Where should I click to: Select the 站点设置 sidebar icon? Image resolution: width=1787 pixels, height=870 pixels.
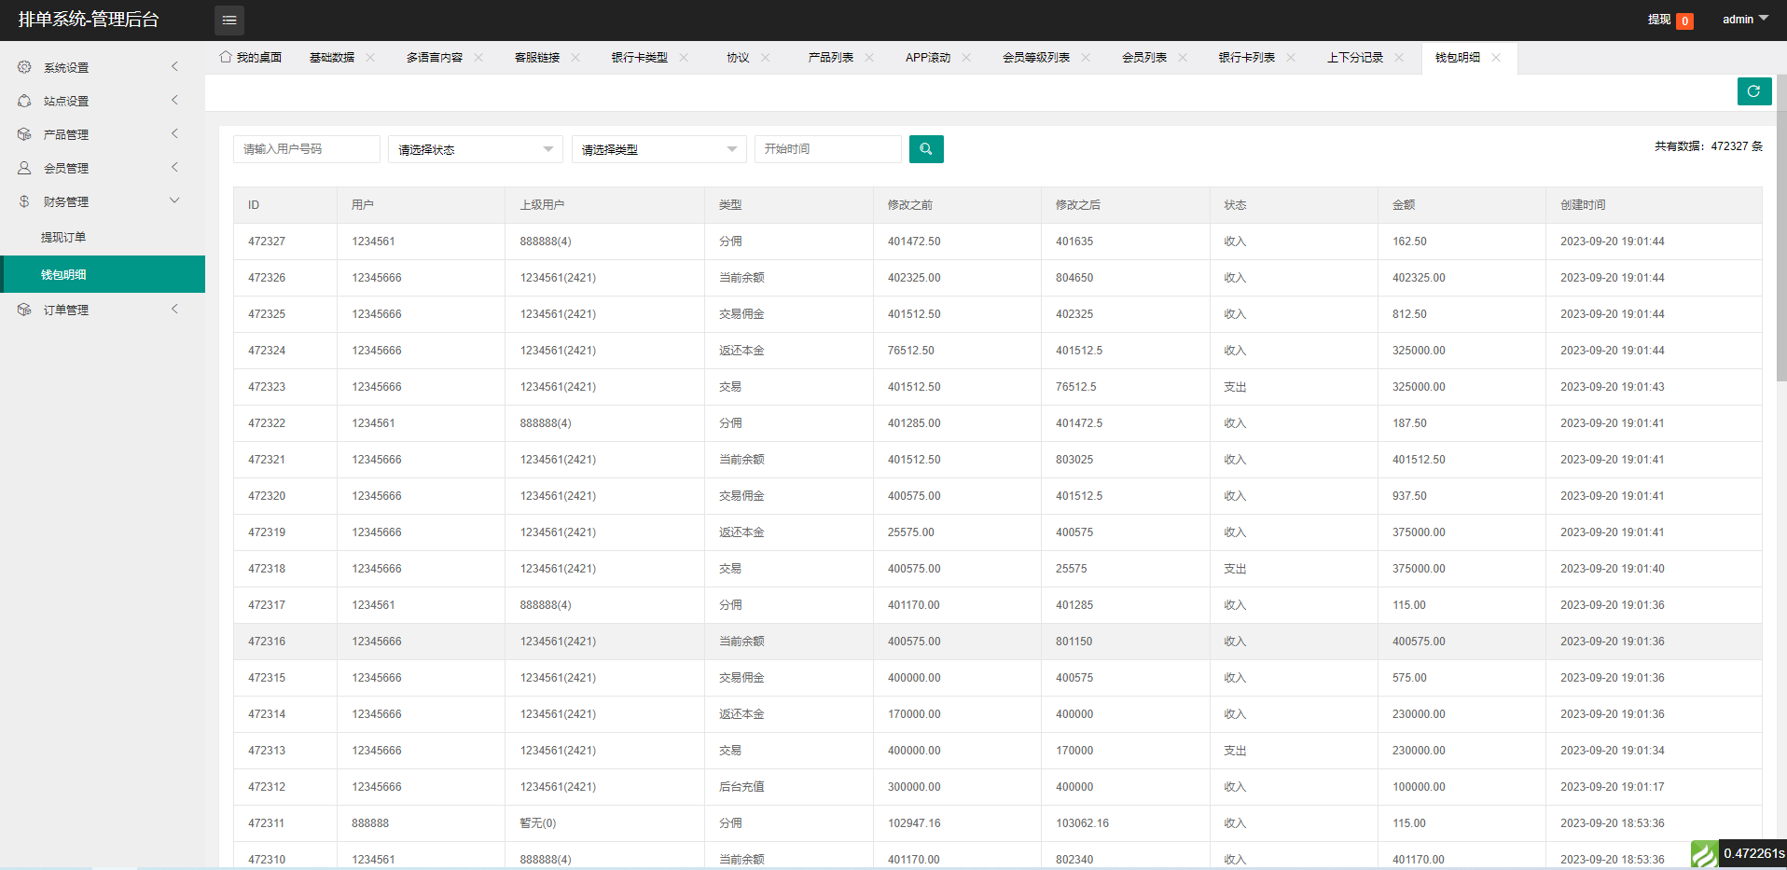pyautogui.click(x=23, y=100)
